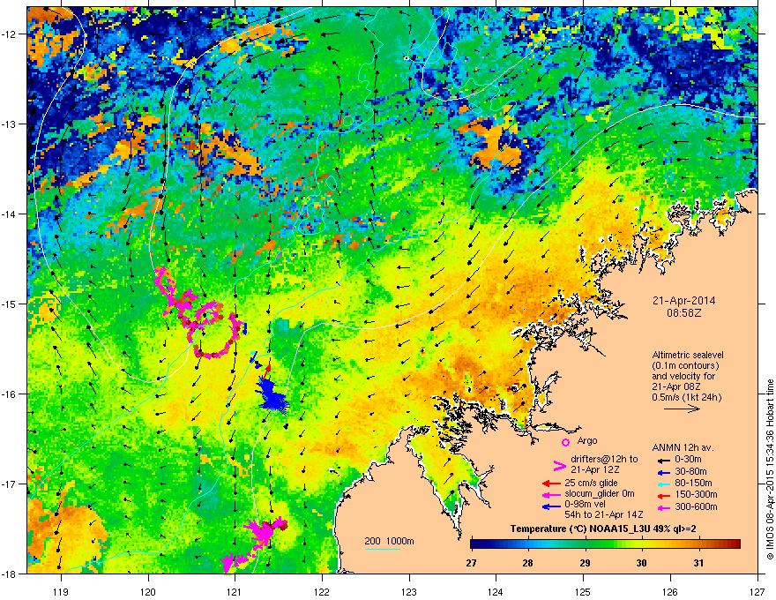
Task: Click the dark blue end of temperature colorbar
Action: pyautogui.click(x=476, y=544)
